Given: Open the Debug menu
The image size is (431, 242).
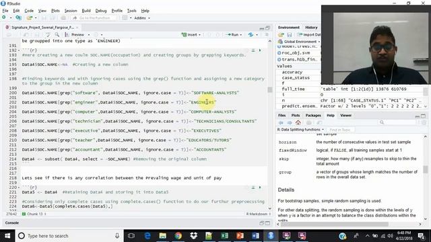Looking at the screenshot, I should pyautogui.click(x=101, y=11).
